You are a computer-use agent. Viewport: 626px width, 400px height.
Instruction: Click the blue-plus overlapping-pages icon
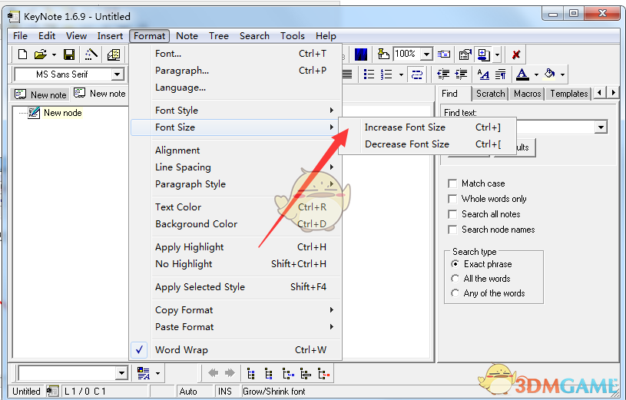pos(483,55)
